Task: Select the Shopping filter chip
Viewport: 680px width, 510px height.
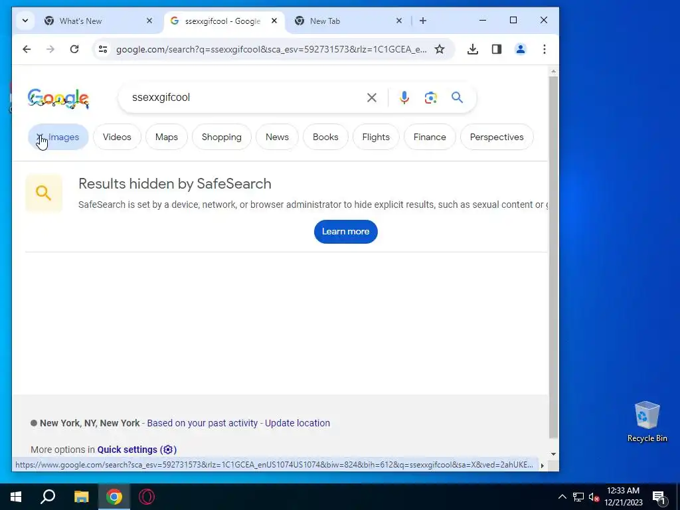Action: coord(222,137)
